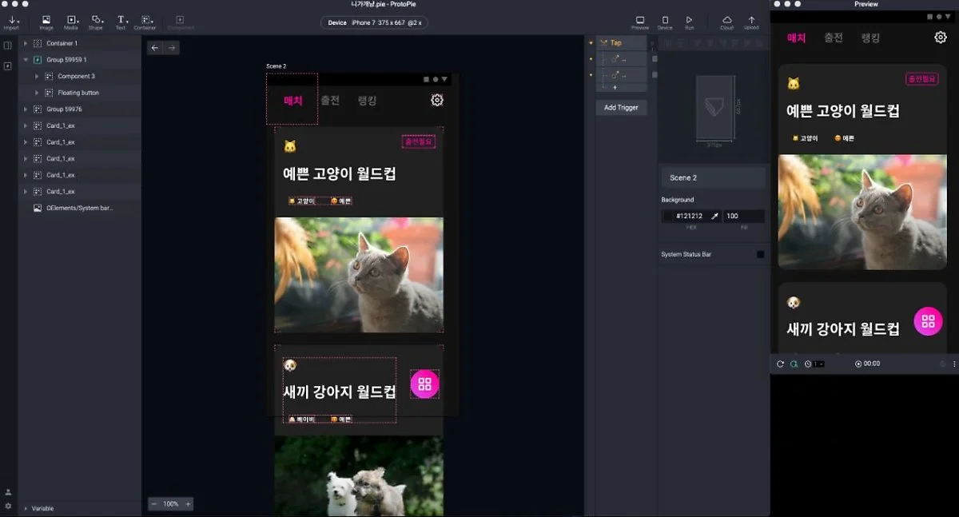This screenshot has height=517, width=959.
Task: Click the pink floating grid button on canvas
Action: (425, 384)
